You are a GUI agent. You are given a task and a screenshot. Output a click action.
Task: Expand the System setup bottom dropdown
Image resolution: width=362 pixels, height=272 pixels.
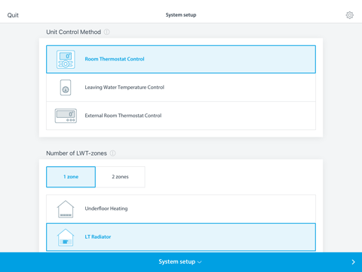[180, 262]
